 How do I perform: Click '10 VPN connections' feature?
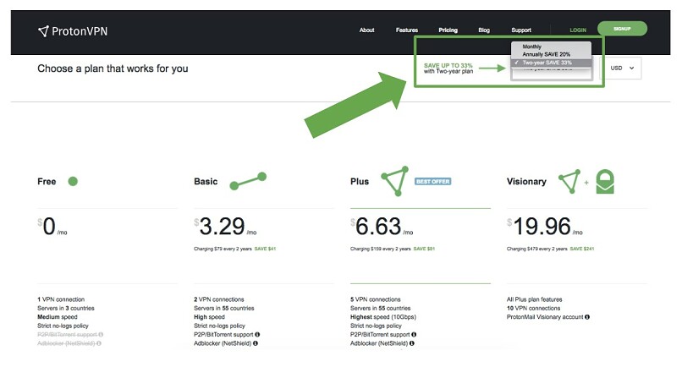tap(533, 308)
